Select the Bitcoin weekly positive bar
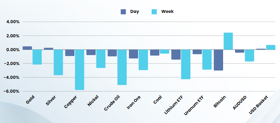 tap(228, 41)
